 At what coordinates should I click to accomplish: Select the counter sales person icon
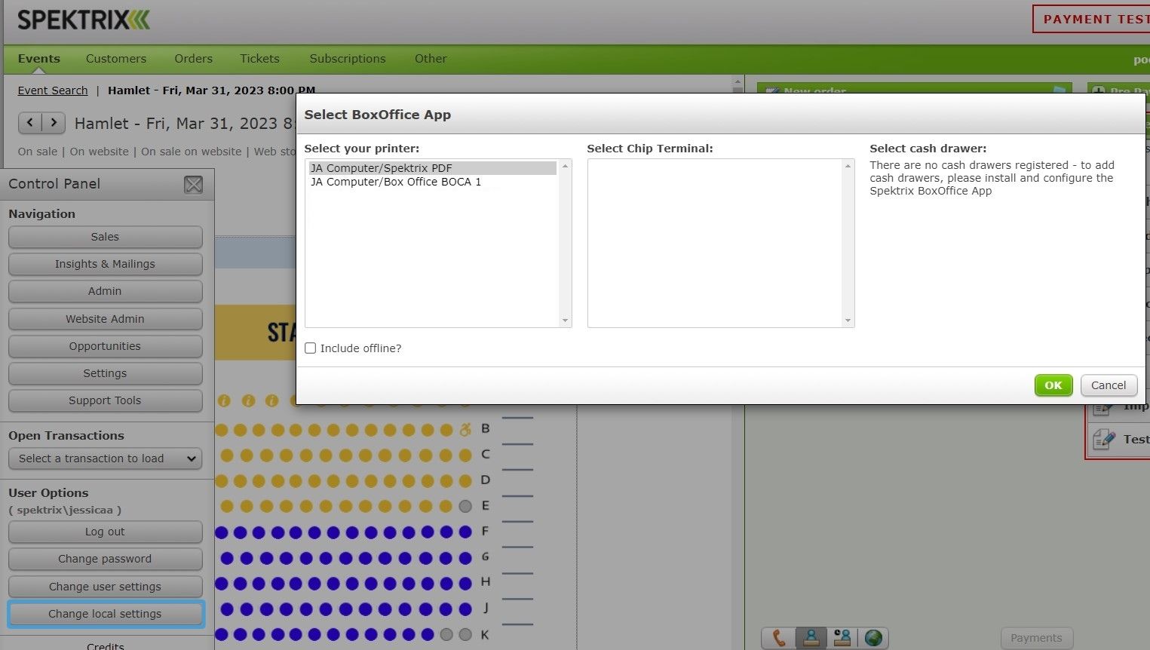(811, 638)
